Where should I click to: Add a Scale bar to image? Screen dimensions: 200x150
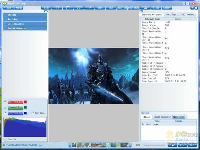(x=122, y=8)
